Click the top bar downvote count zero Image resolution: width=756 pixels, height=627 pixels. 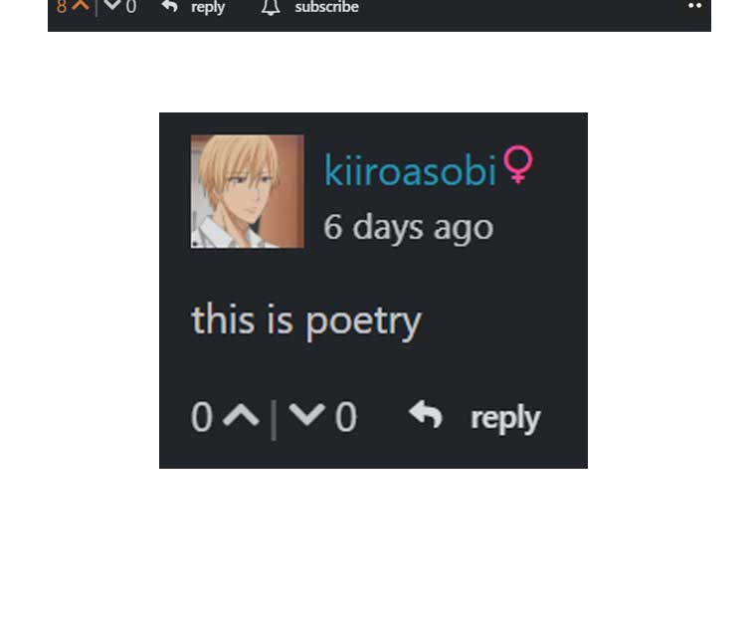(131, 7)
